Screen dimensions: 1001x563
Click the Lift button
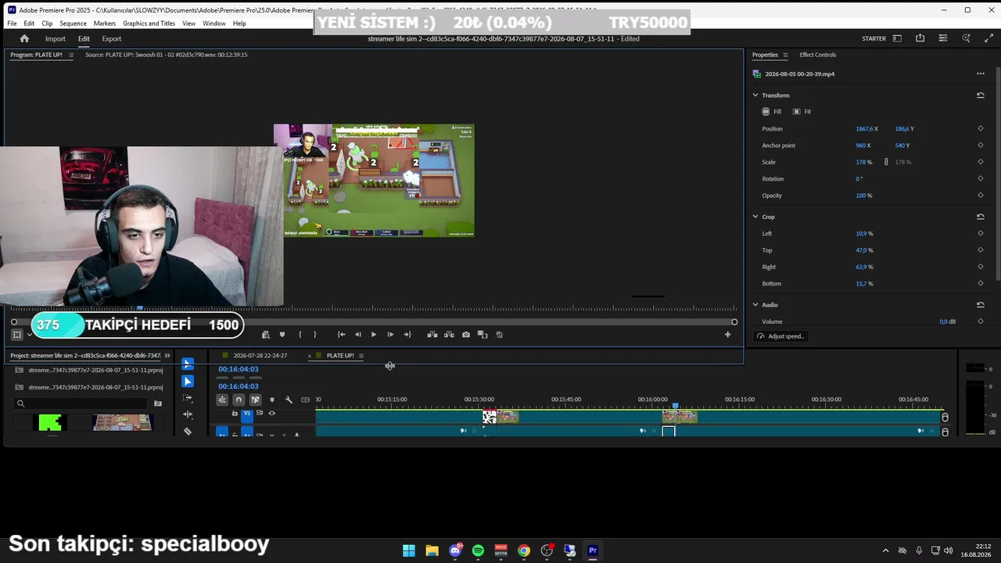tap(432, 335)
